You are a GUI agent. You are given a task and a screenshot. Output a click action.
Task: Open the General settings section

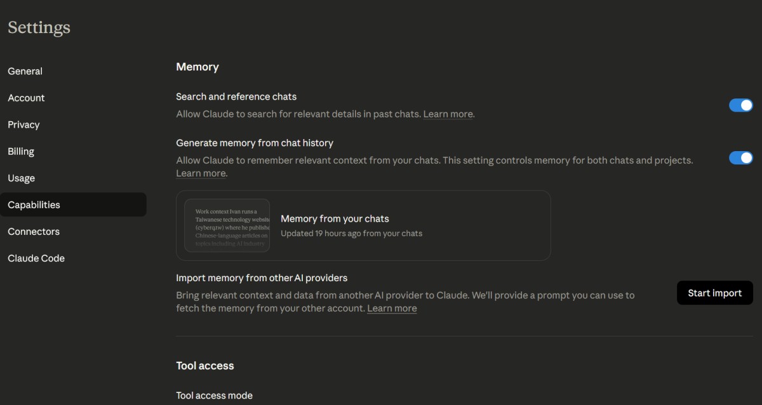tap(25, 71)
